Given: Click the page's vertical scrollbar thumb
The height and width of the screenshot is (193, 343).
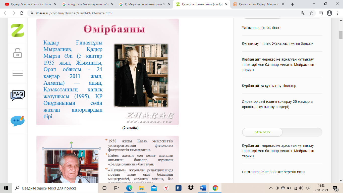Looking at the screenshot, I should point(341,35).
